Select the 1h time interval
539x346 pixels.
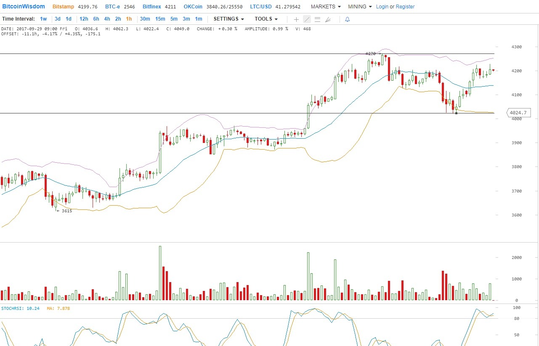point(129,19)
